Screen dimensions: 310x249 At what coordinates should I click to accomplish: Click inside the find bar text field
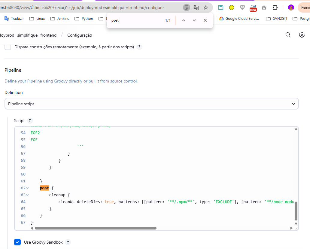136,20
